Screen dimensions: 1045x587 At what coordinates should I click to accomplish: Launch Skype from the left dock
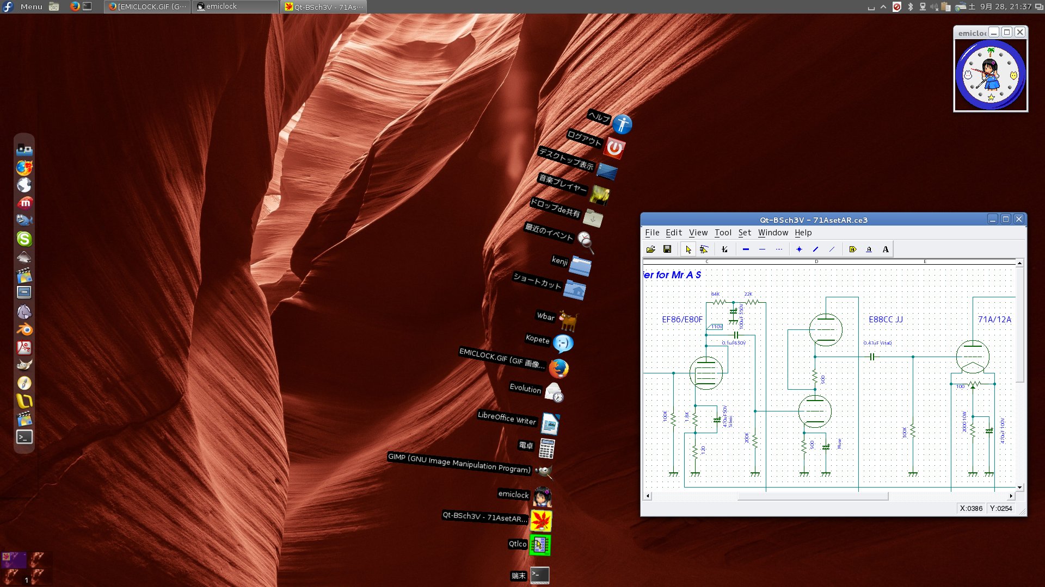point(24,239)
